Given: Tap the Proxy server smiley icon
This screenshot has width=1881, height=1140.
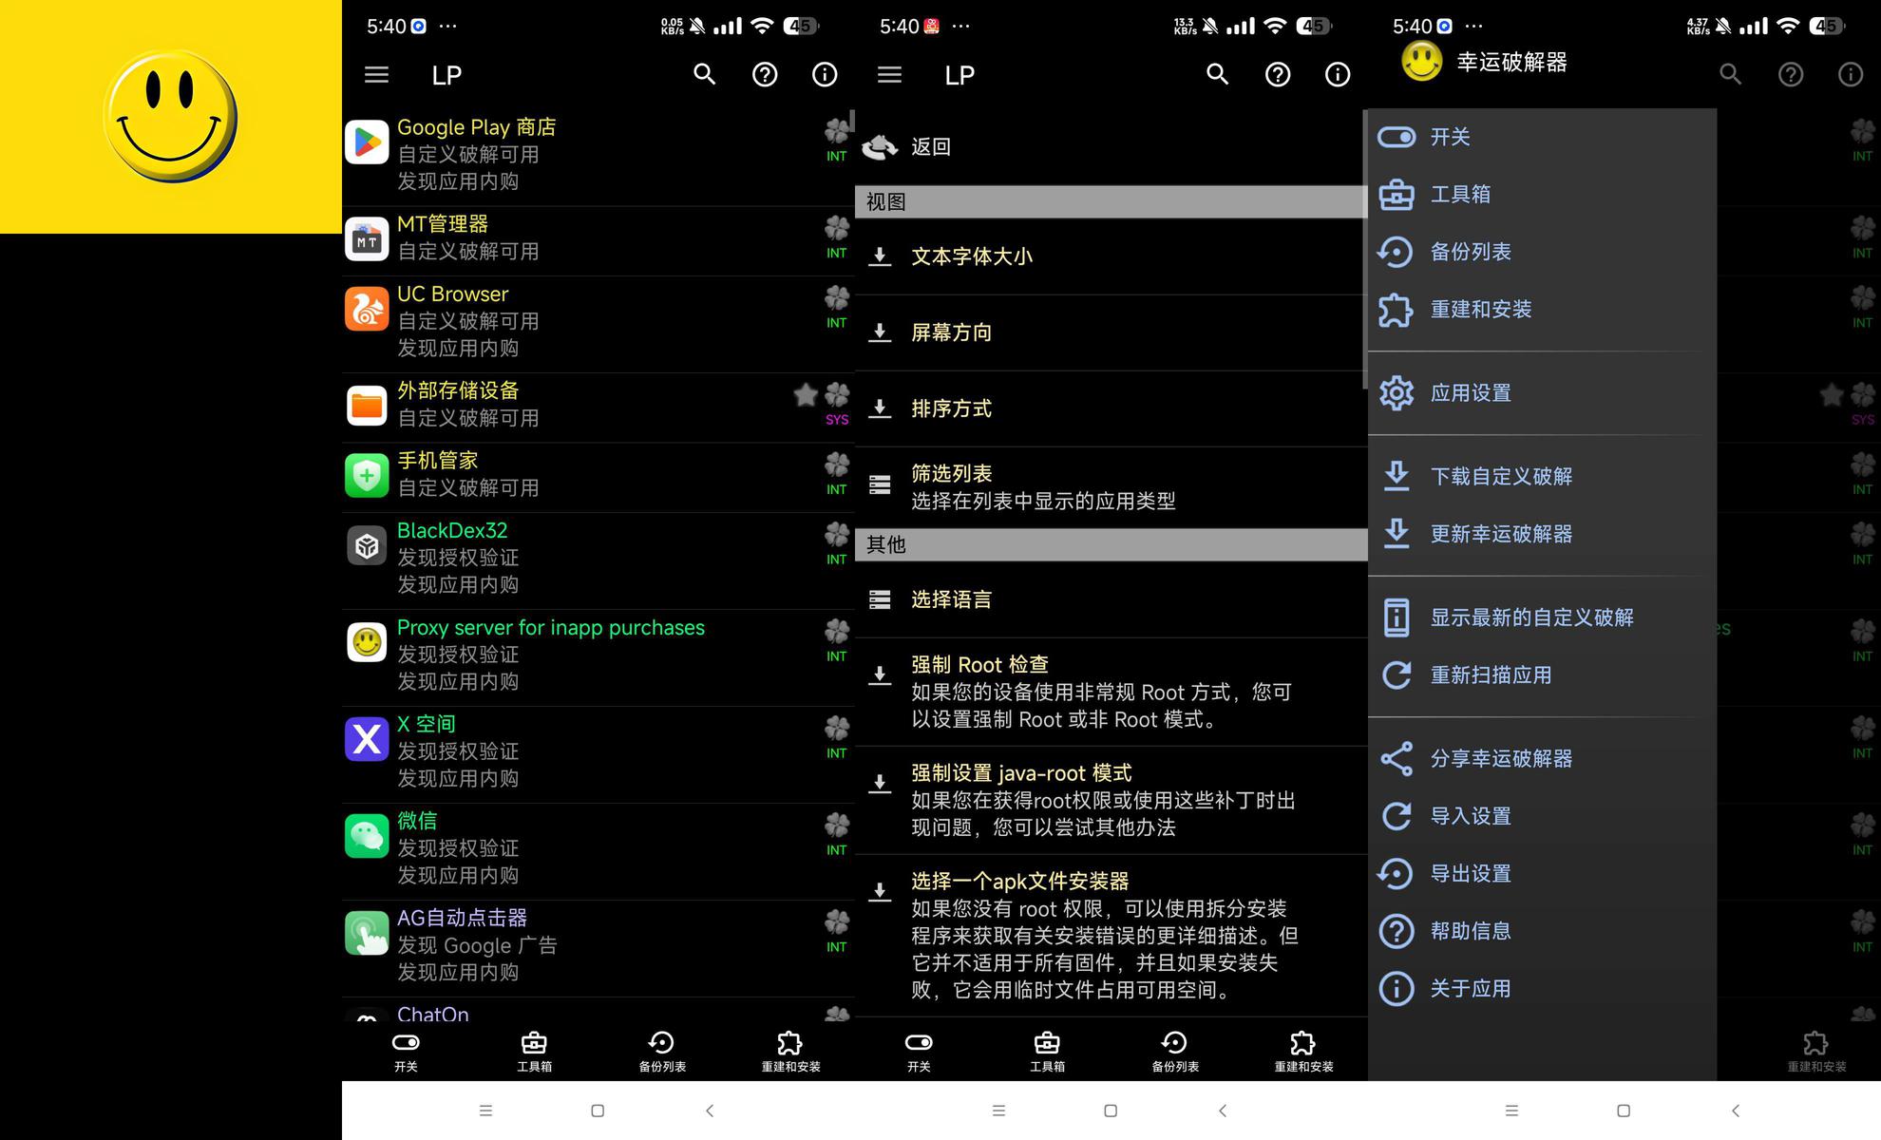Looking at the screenshot, I should [x=367, y=643].
